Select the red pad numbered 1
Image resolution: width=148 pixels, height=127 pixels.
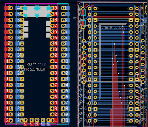point(9,8)
